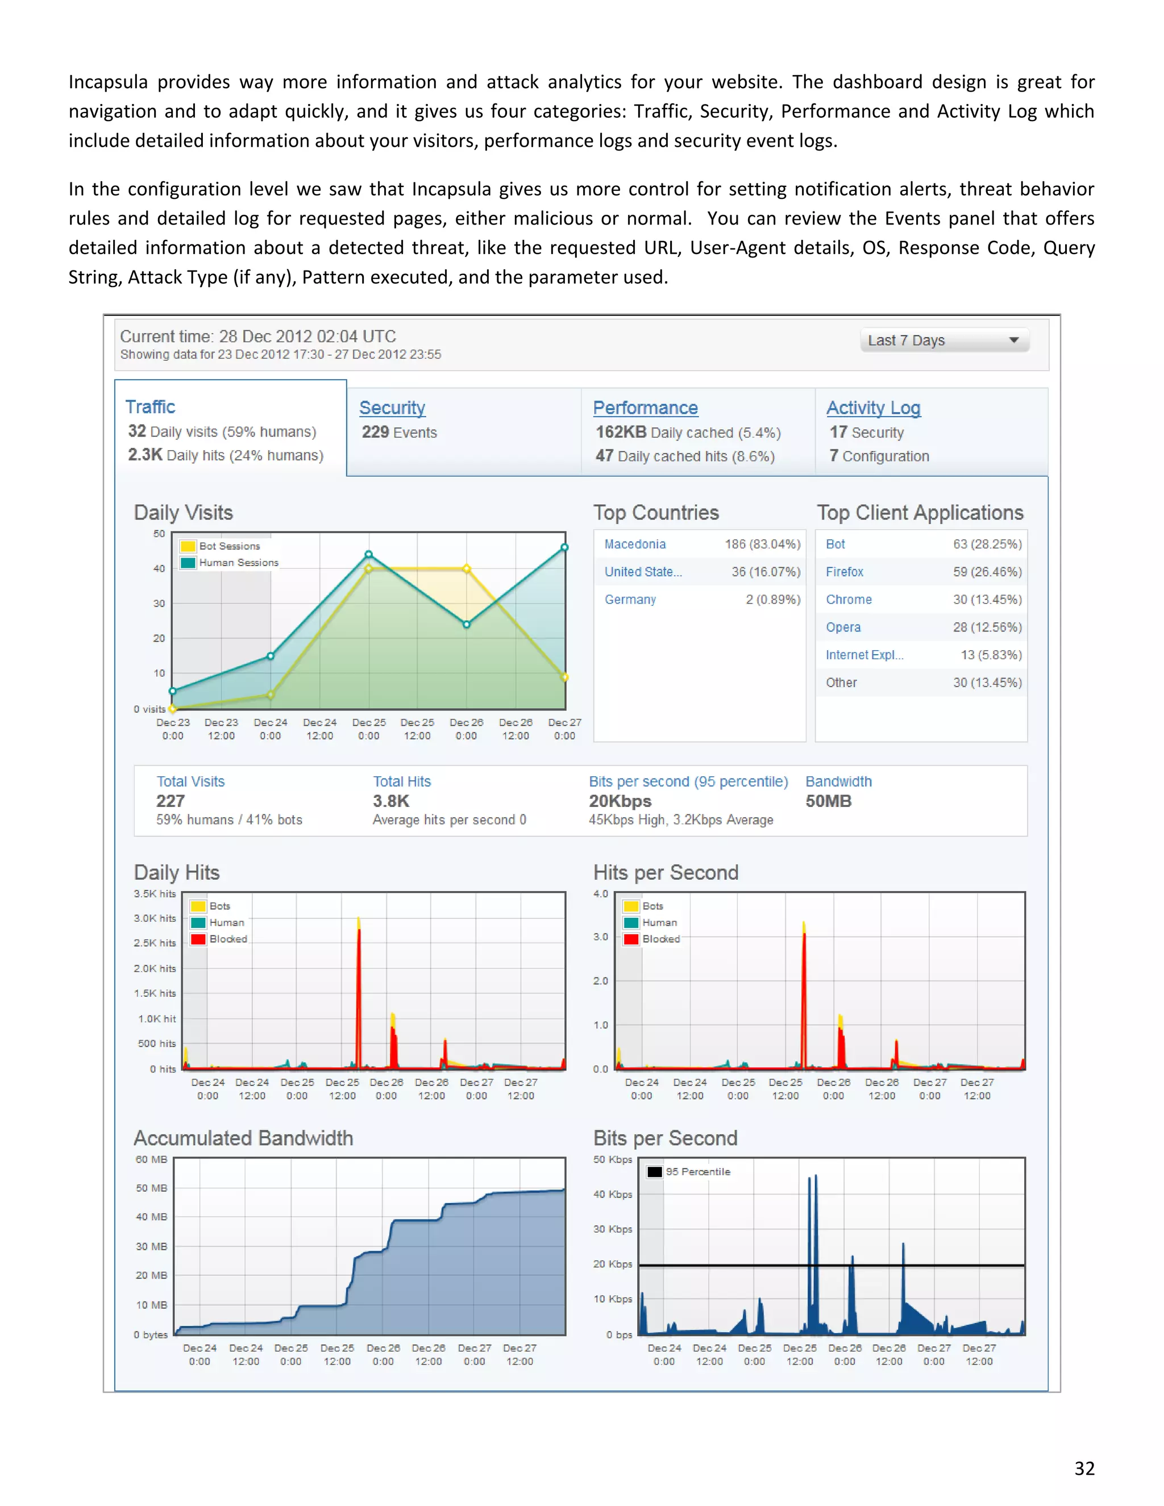The height and width of the screenshot is (1506, 1164).
Task: Click the '32 Daily visits (59% humans)' text
Action: click(x=222, y=432)
